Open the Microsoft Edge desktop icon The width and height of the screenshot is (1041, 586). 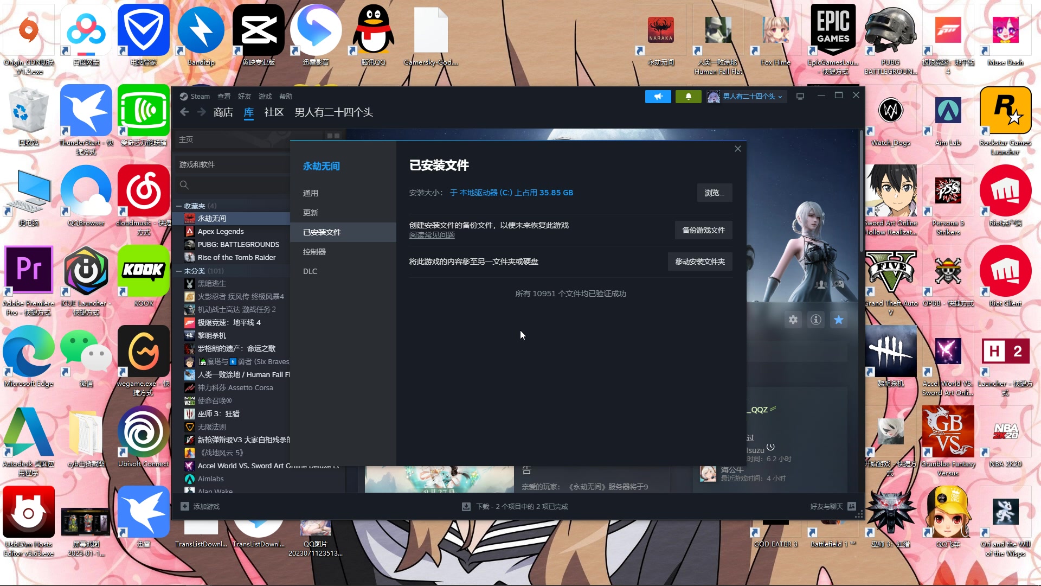29,356
